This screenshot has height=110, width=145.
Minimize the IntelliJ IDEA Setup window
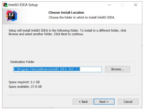[x=109, y=5]
